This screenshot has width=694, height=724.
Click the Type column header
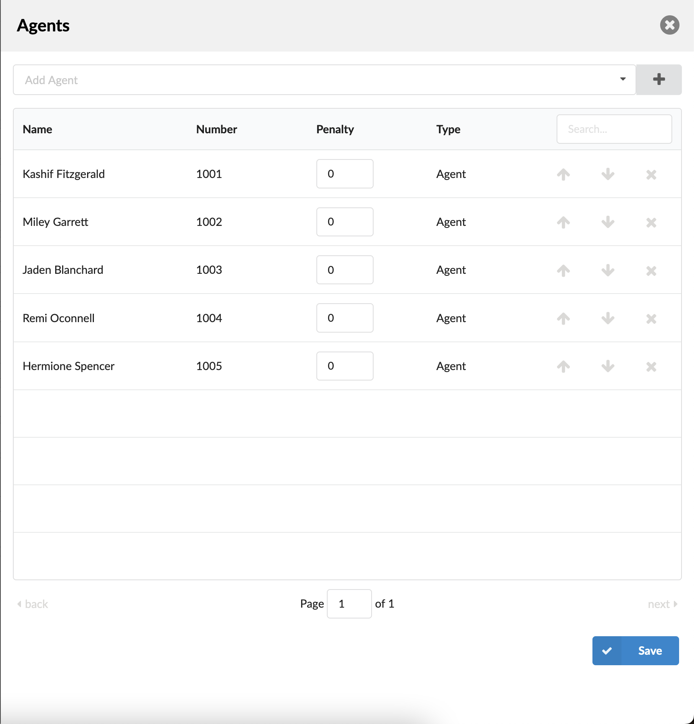pyautogui.click(x=448, y=129)
